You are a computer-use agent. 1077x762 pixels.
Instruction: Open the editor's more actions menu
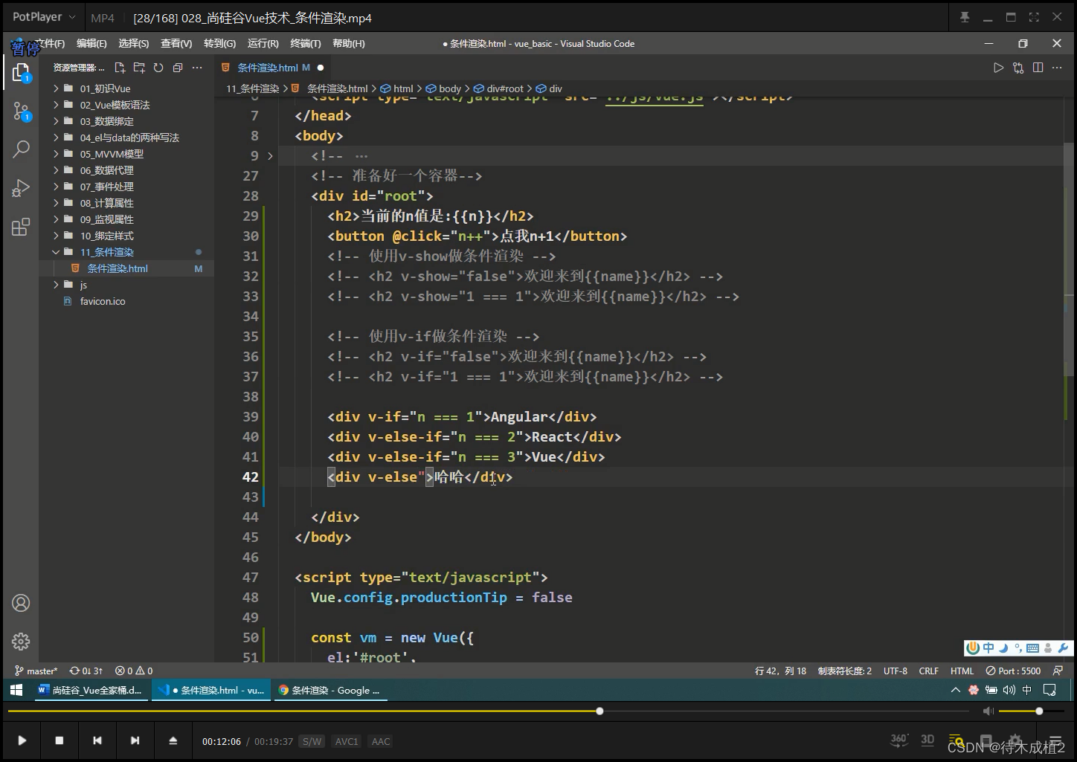pos(1058,68)
